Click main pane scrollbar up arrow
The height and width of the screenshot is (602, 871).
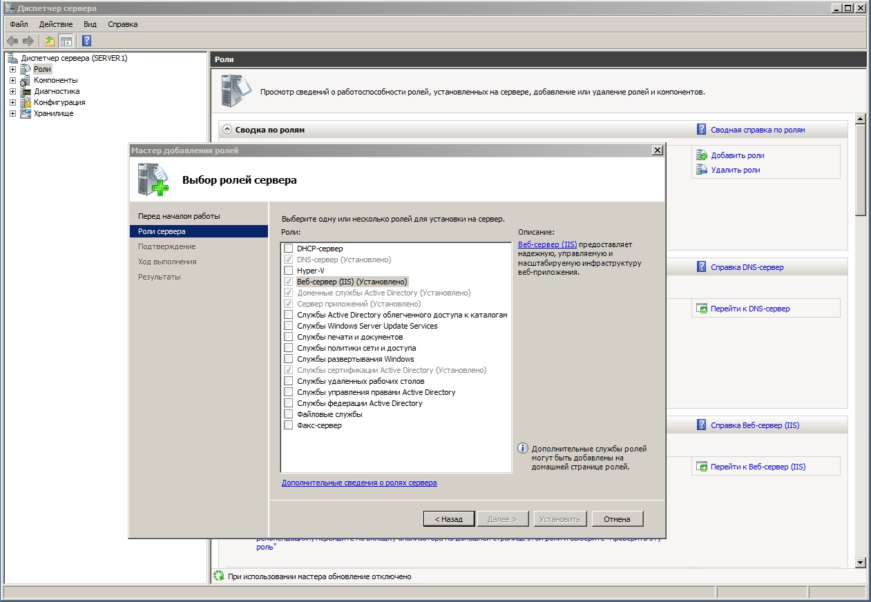tap(860, 119)
